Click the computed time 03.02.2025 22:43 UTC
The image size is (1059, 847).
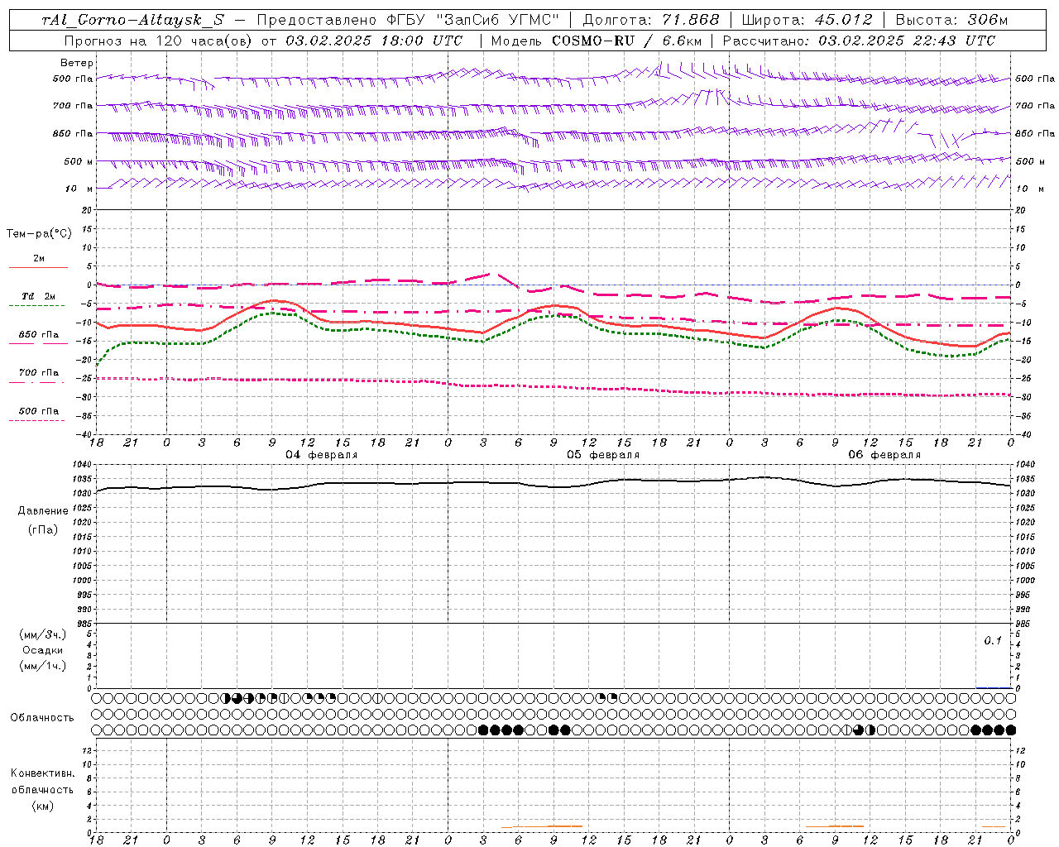[907, 41]
